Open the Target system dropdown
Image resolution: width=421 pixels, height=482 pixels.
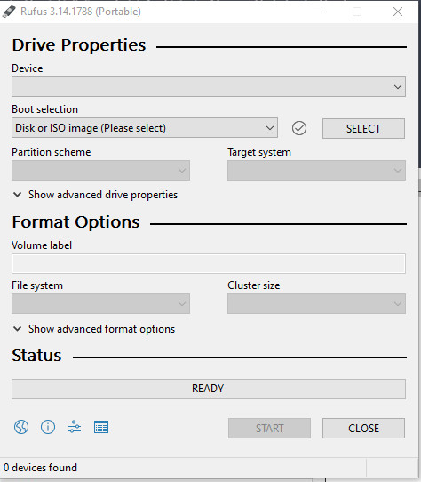pos(316,170)
